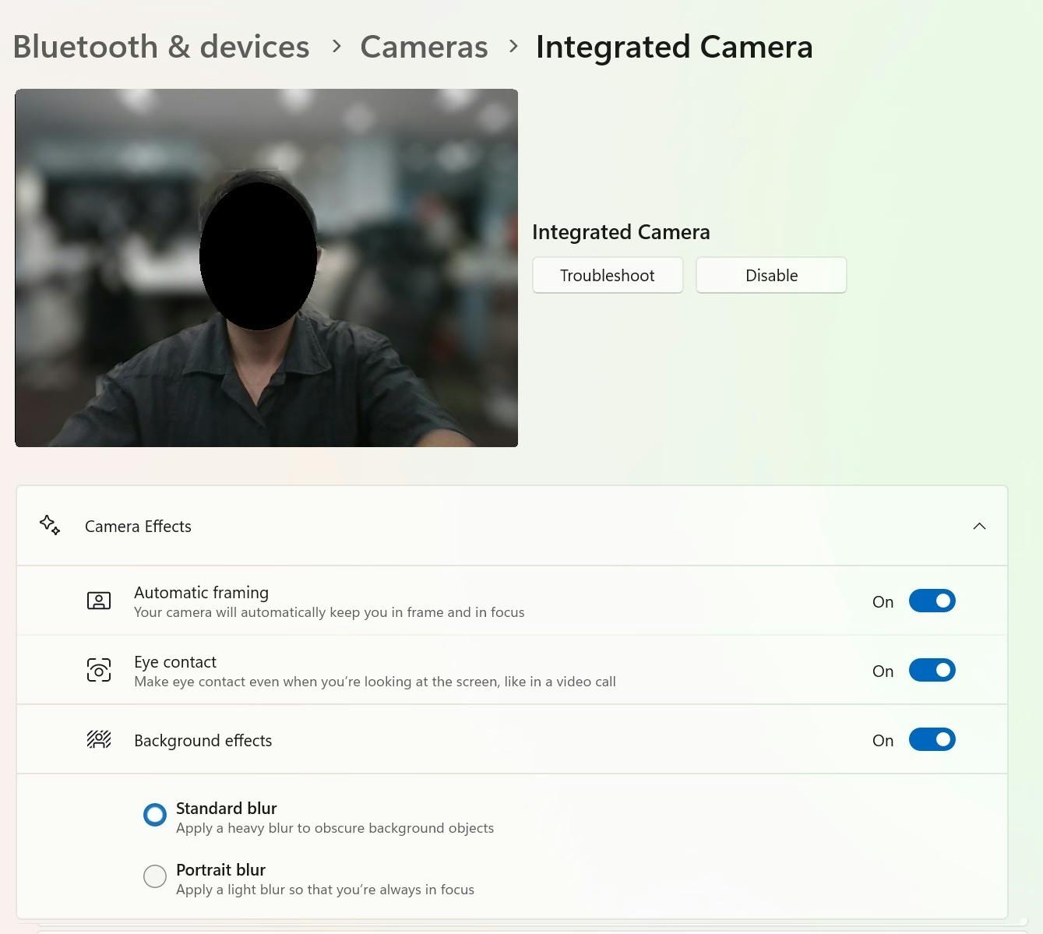
Task: Select the Standard blur radio button
Action: pos(155,815)
